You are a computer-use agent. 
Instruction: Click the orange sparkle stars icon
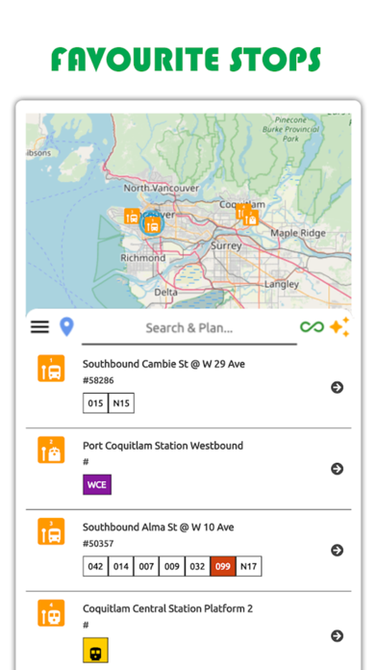click(339, 327)
